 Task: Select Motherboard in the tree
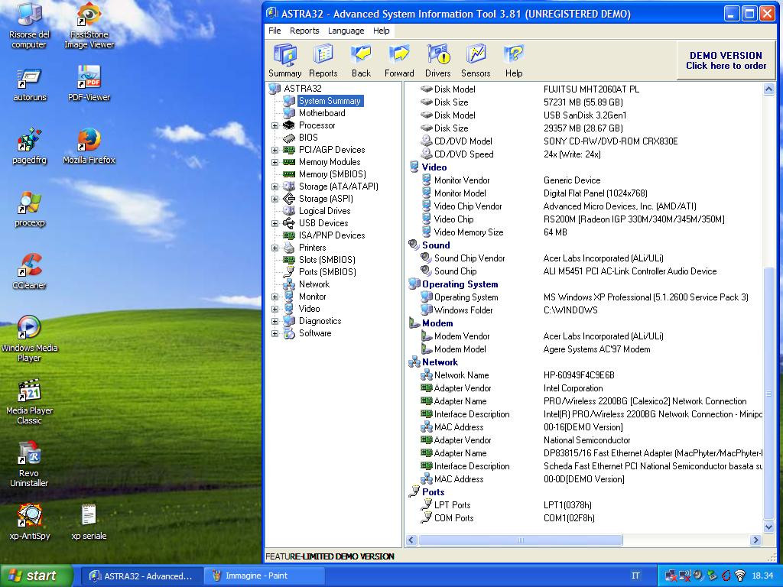[321, 113]
